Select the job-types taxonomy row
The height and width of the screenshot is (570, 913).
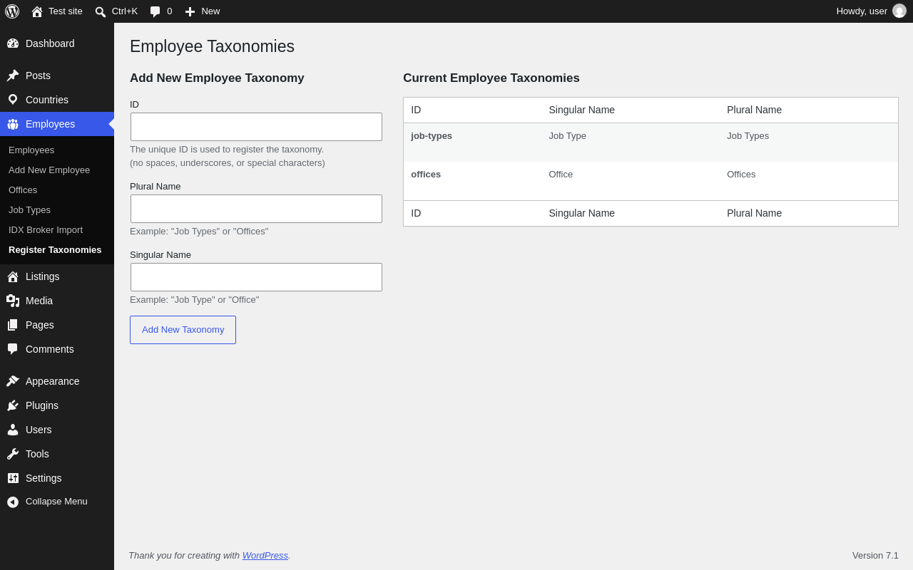pyautogui.click(x=651, y=142)
